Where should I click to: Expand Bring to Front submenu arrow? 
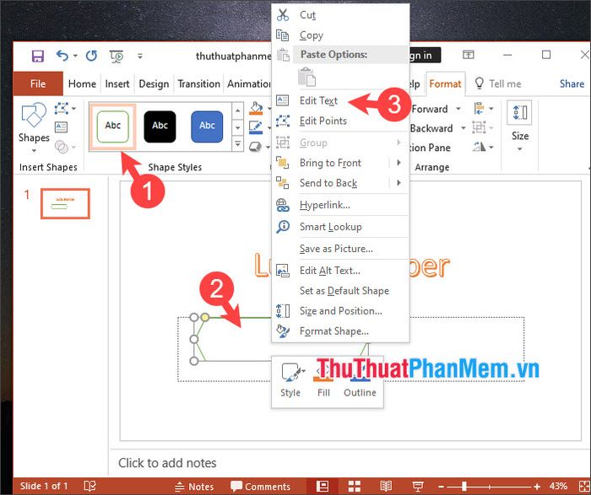tap(399, 163)
